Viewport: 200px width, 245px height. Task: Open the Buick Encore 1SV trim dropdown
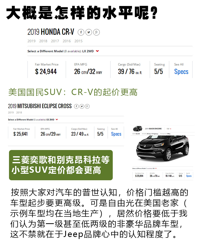point(169,129)
